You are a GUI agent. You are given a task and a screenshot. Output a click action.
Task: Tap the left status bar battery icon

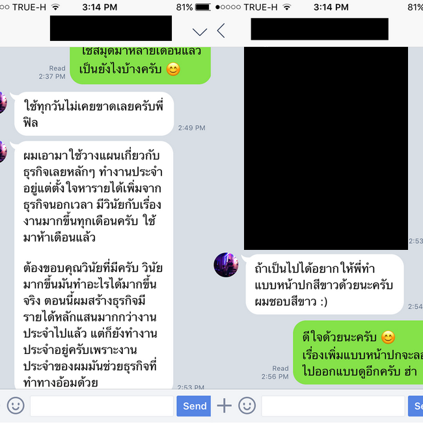coord(203,7)
